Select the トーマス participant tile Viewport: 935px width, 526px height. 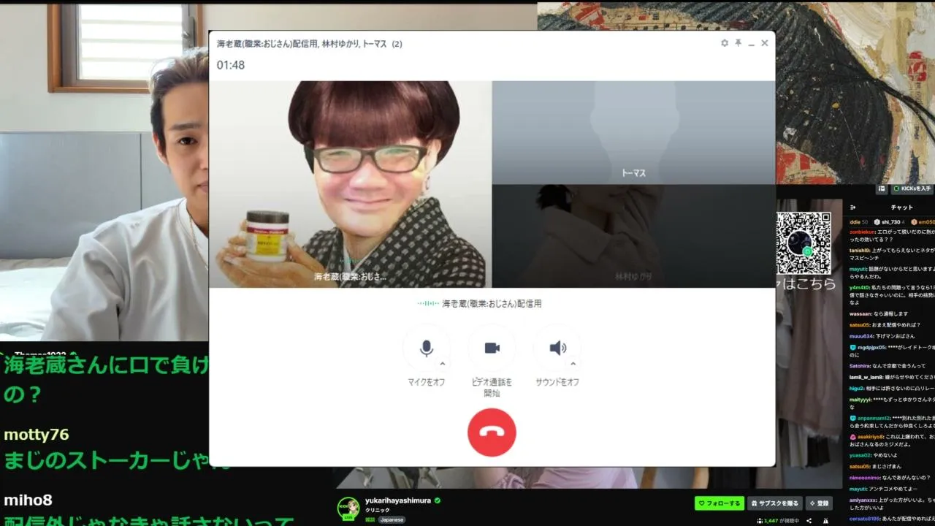(633, 132)
